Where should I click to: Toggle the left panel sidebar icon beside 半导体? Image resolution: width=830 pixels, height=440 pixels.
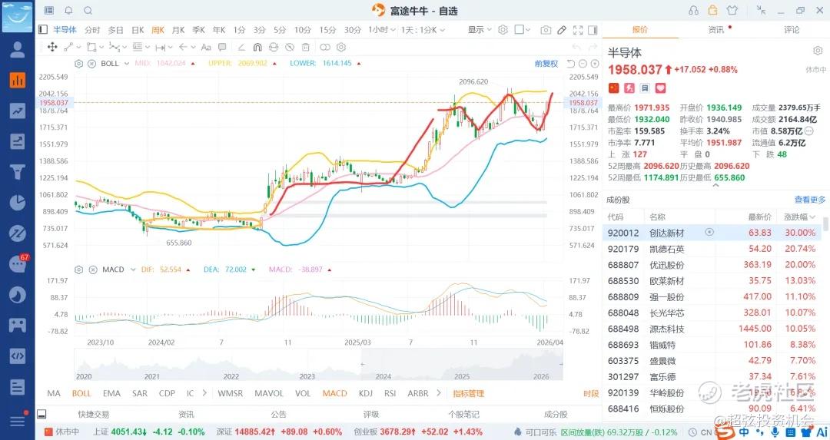click(42, 30)
